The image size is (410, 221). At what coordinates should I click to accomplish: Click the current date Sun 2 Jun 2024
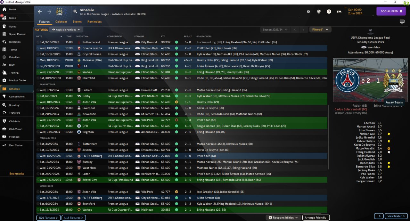355,12
